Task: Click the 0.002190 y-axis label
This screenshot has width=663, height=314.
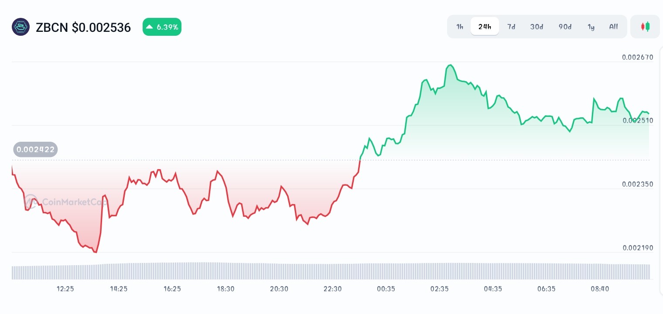Action: [638, 248]
